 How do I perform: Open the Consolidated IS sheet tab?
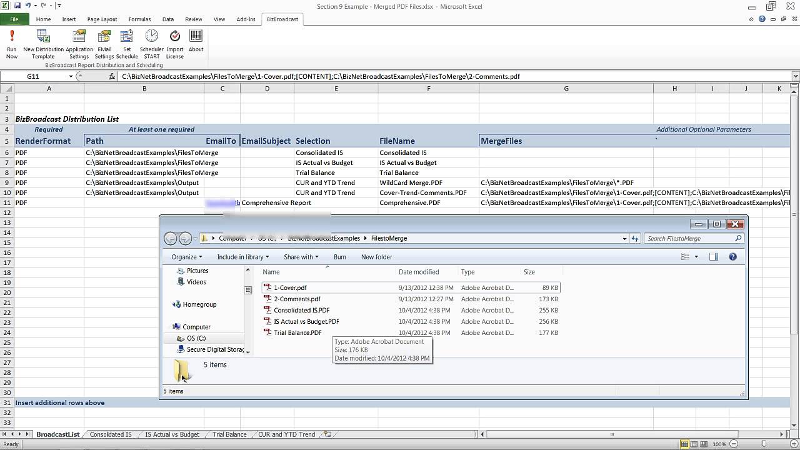[x=111, y=434]
